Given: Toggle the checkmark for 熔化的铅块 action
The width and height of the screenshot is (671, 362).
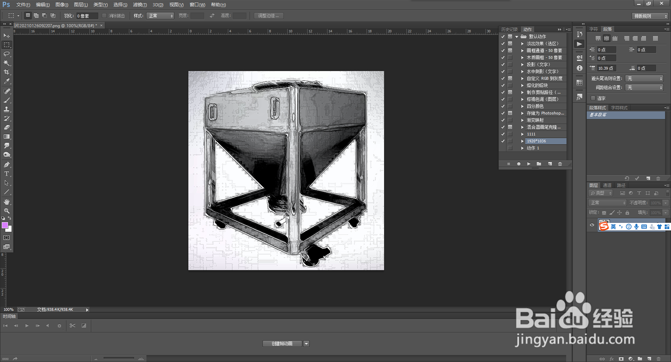Looking at the screenshot, I should 503,85.
